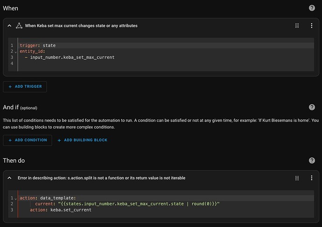The height and width of the screenshot is (227, 322).
Task: Grab the drag handle on the trigger card
Action: [297, 26]
